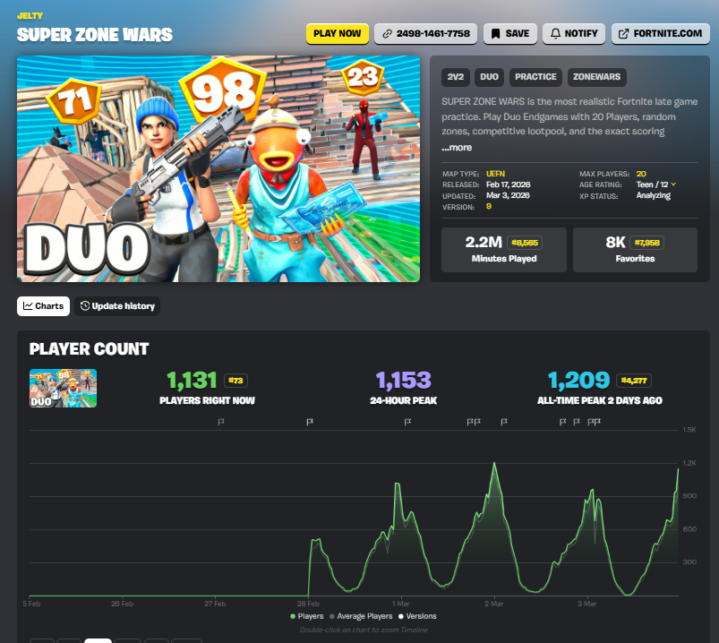
Task: Click the #8,565 minutes played rank badge
Action: tap(525, 243)
